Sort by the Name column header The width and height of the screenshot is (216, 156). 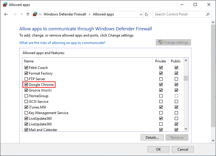(87, 61)
